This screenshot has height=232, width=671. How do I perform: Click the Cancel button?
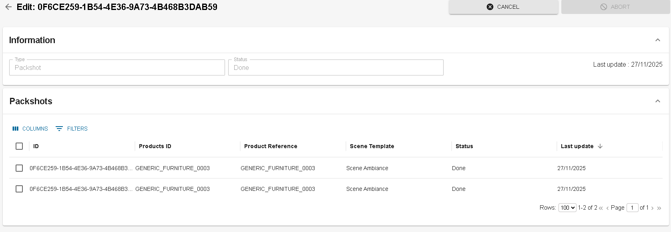(x=503, y=7)
